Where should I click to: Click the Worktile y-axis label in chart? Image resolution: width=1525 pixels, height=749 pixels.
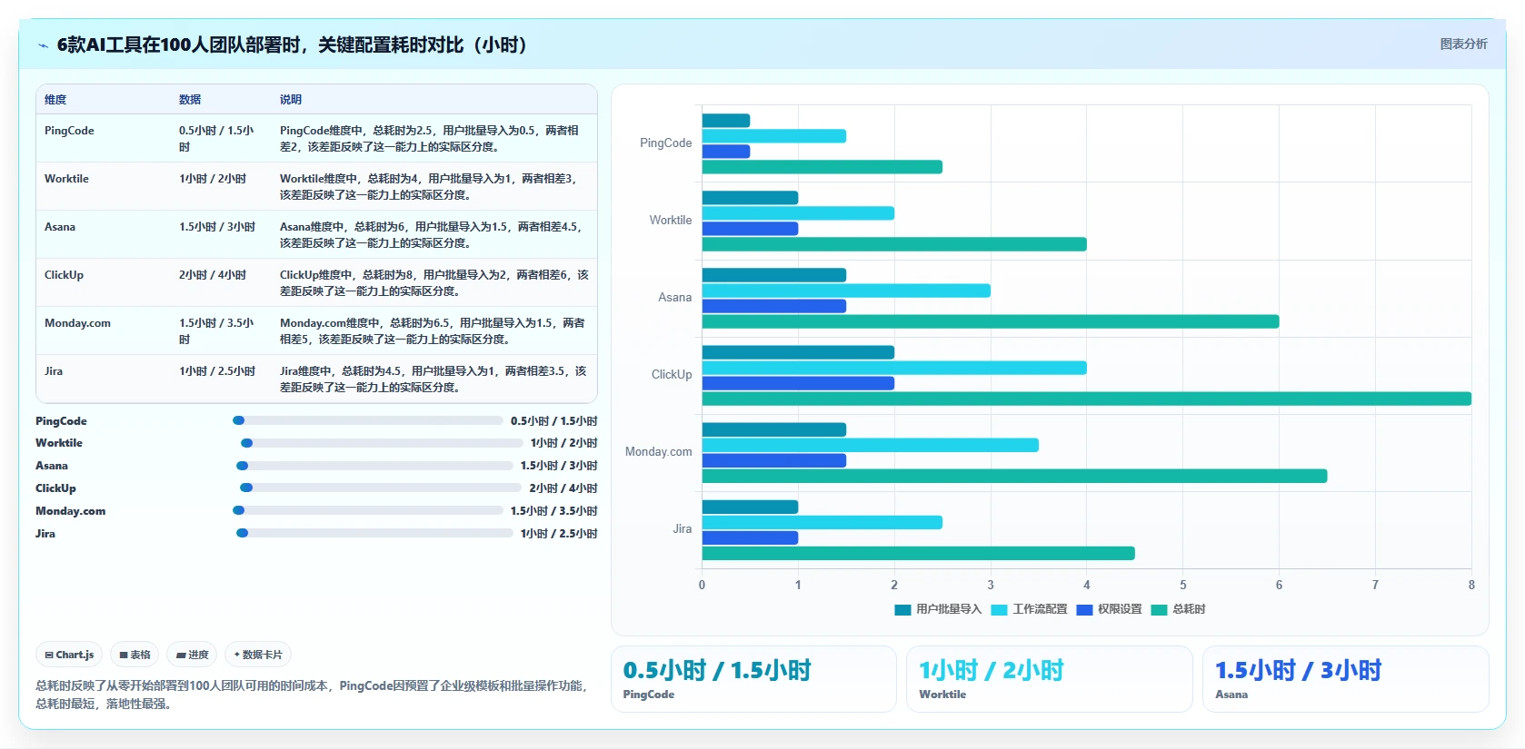[x=671, y=221]
